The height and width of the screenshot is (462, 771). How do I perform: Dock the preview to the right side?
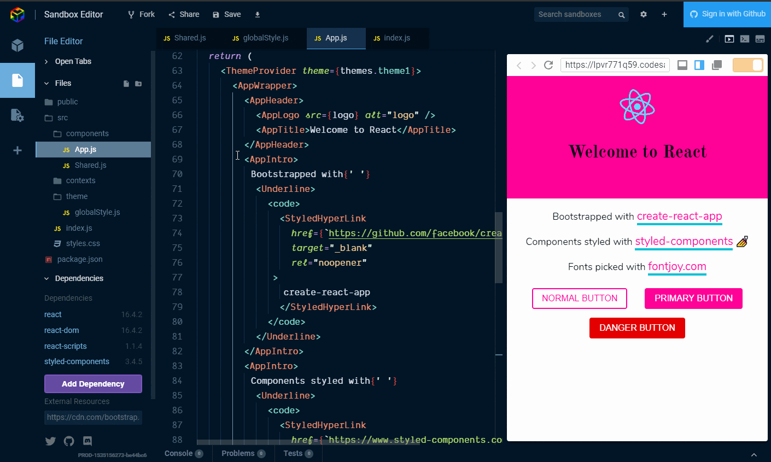click(x=699, y=65)
